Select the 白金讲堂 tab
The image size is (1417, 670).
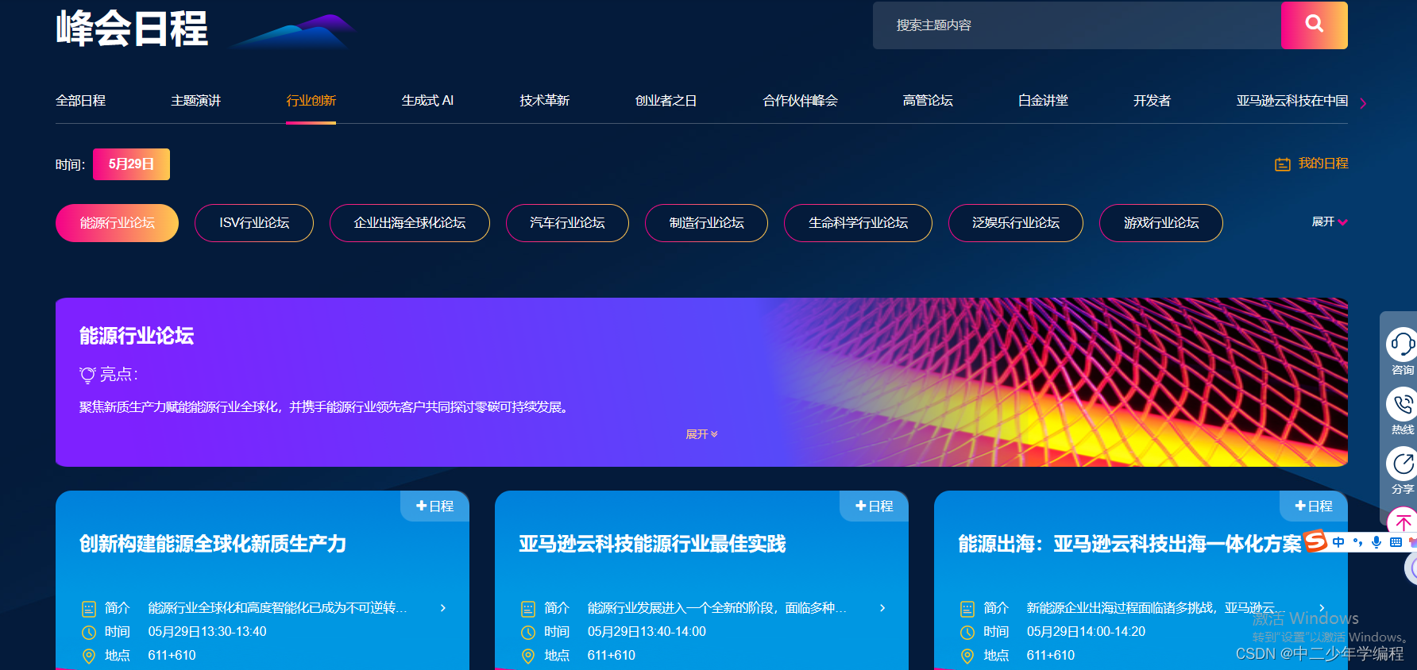tap(1043, 101)
